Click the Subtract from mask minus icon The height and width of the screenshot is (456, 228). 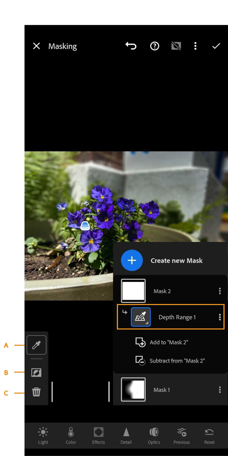point(141,361)
